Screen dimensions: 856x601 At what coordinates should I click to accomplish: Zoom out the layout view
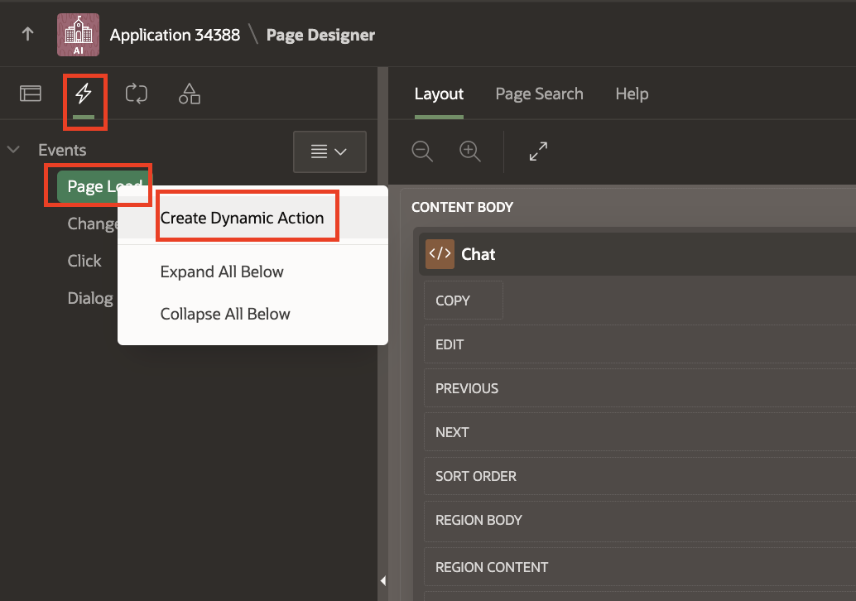[422, 151]
